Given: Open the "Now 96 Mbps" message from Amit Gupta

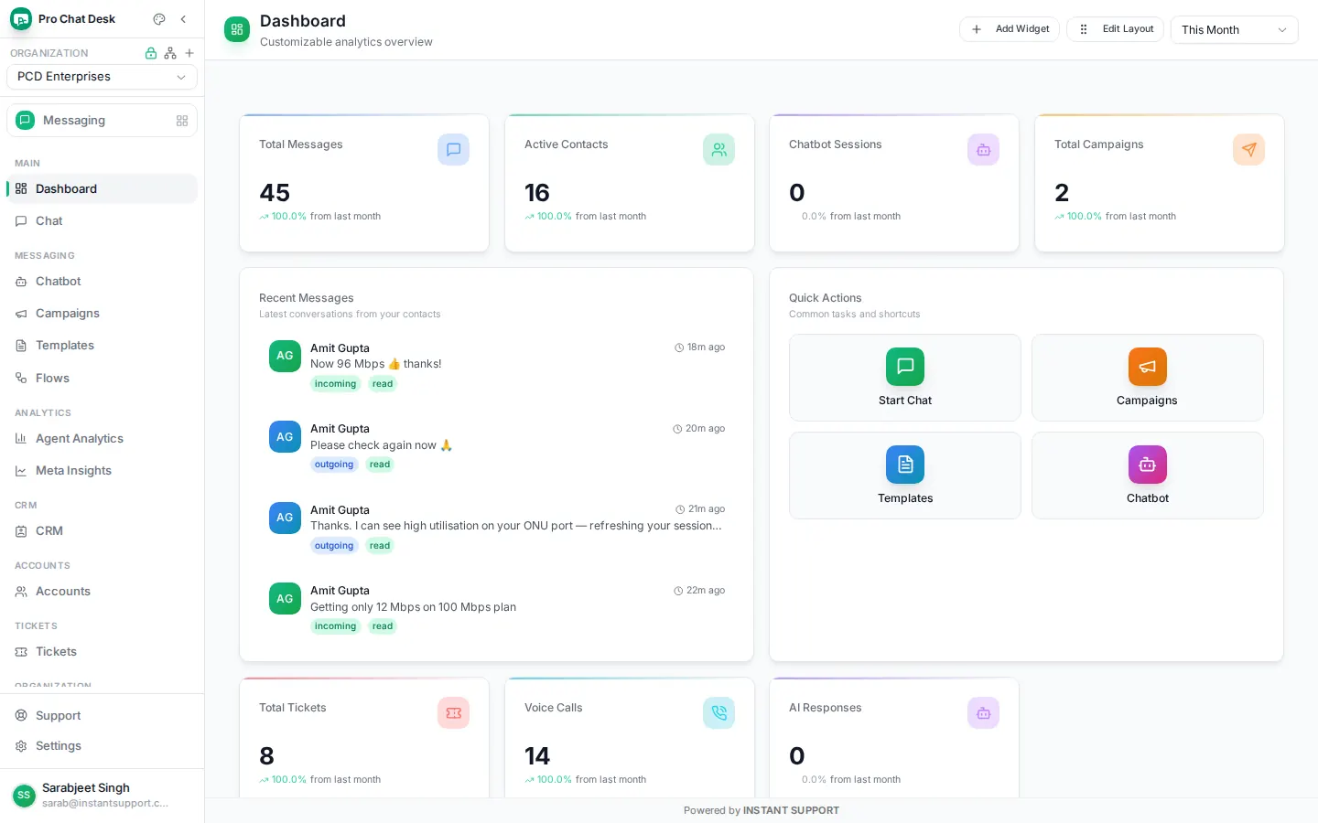Looking at the screenshot, I should [x=497, y=366].
